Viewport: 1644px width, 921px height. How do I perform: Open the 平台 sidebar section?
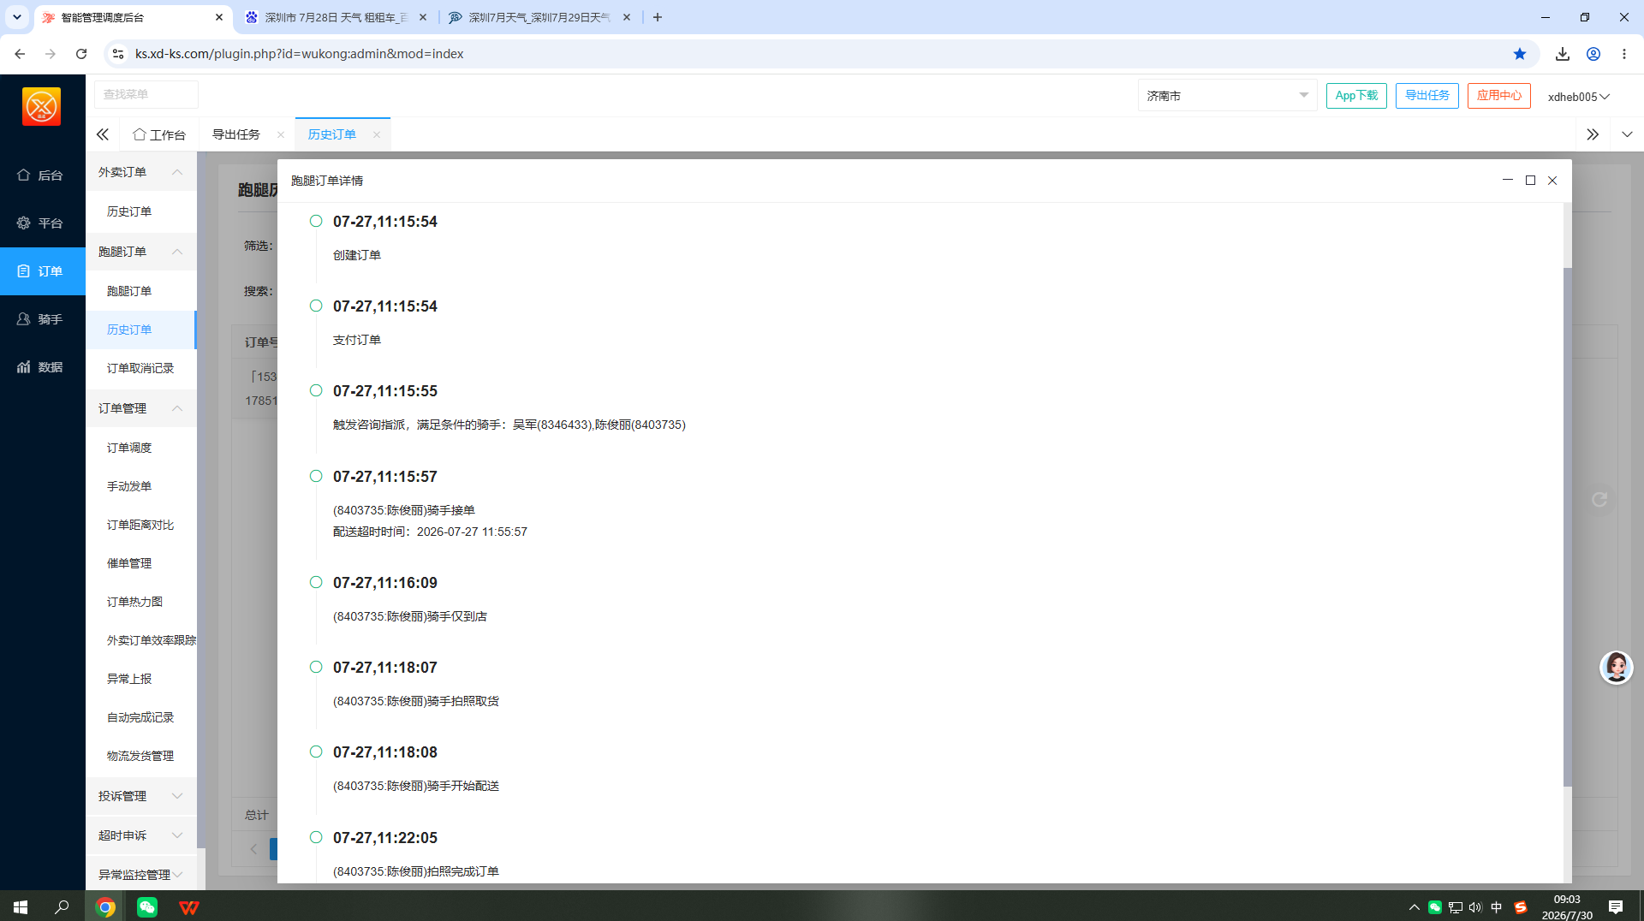(42, 223)
